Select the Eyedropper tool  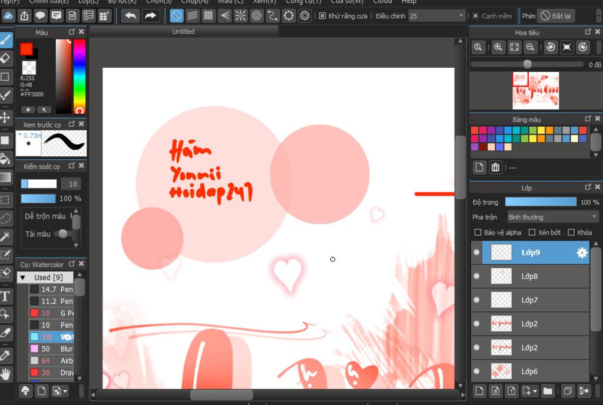pos(5,355)
